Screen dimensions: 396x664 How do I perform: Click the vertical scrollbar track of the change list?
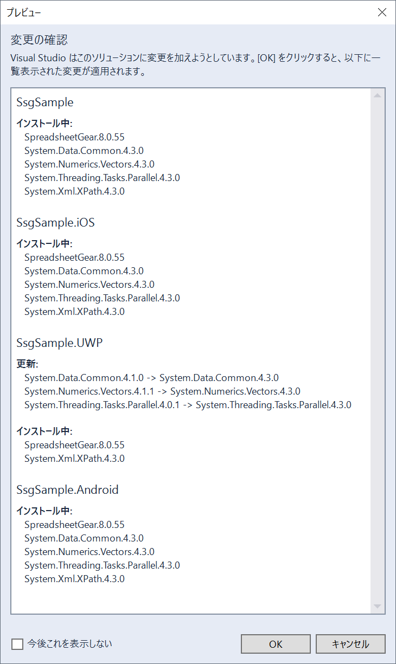(x=378, y=351)
